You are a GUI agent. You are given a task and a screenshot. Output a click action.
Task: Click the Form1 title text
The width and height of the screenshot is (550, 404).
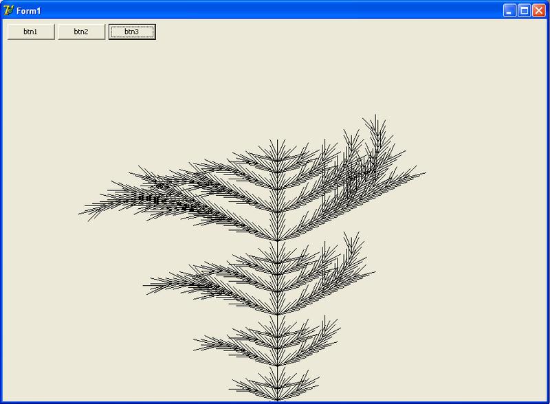click(x=28, y=11)
